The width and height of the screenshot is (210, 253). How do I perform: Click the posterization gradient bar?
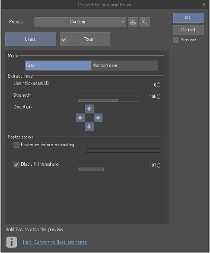(x=123, y=150)
